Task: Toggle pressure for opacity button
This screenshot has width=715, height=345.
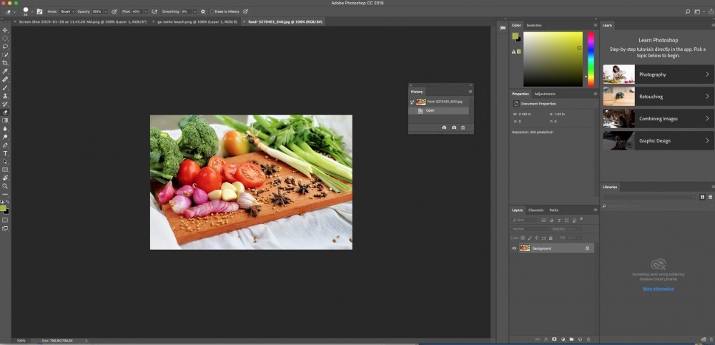Action: point(114,11)
